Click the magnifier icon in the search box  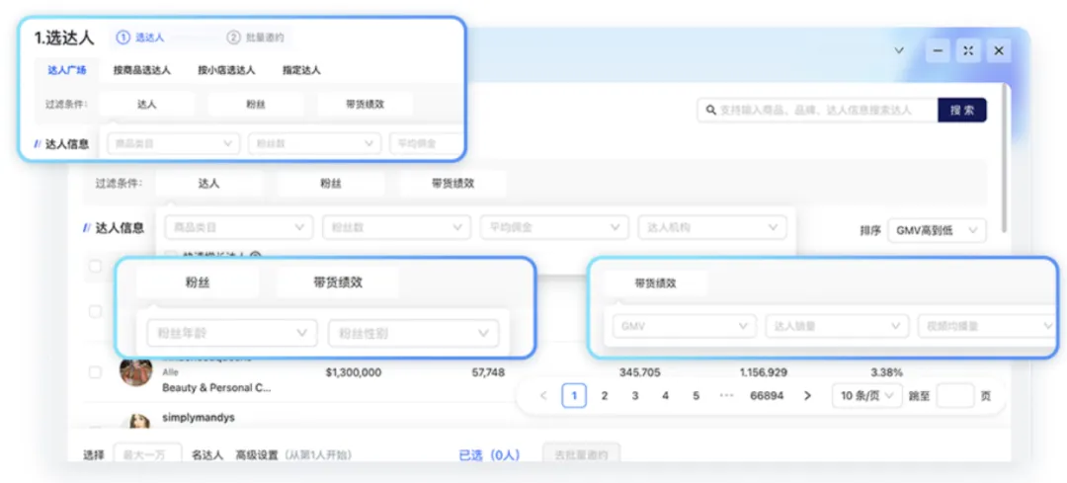coord(710,110)
